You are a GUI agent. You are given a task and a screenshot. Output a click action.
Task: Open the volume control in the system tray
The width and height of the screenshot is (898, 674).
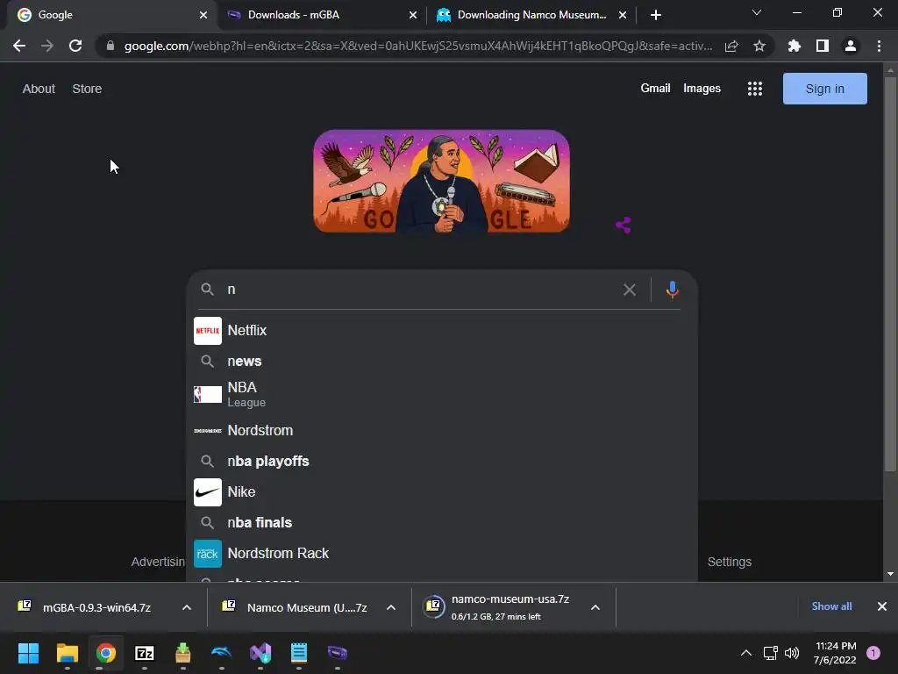[792, 653]
